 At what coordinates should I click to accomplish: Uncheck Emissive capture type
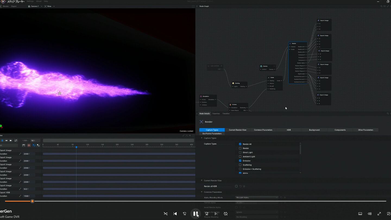[x=240, y=161]
